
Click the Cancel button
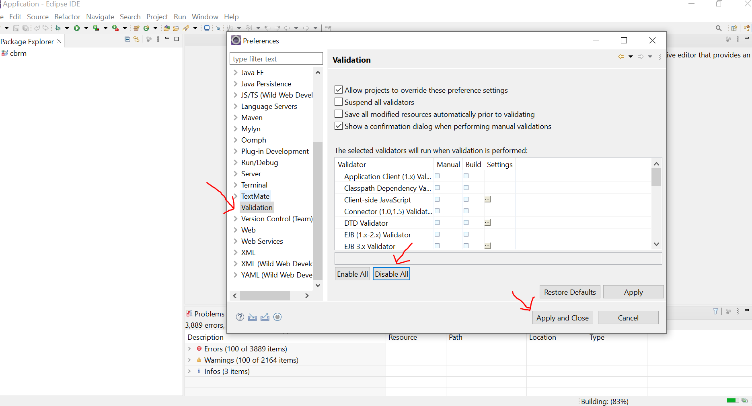coord(628,318)
